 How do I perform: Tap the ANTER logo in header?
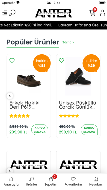[53, 13]
